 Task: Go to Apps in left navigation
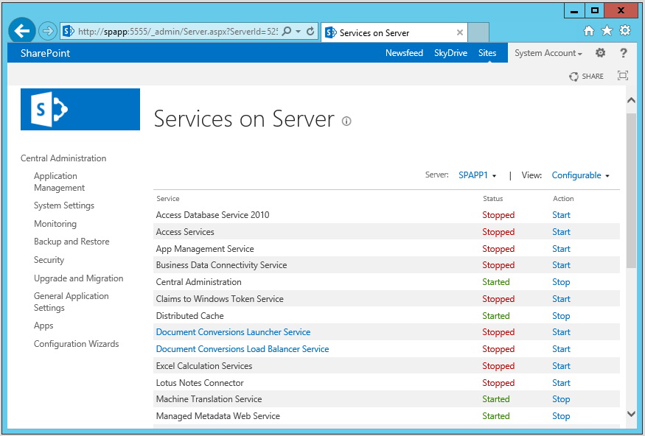click(x=43, y=326)
